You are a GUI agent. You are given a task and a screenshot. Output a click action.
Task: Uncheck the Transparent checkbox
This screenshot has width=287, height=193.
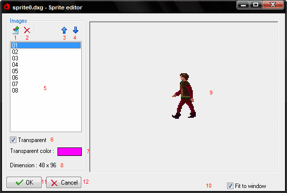[x=13, y=140]
